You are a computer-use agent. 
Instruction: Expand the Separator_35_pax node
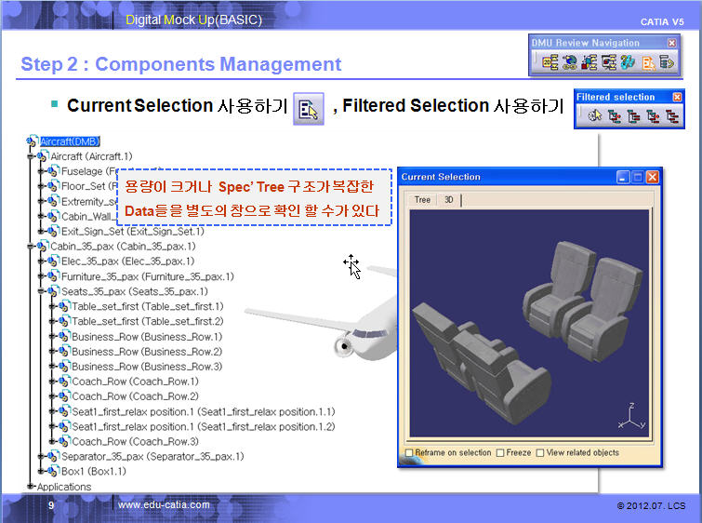click(41, 456)
